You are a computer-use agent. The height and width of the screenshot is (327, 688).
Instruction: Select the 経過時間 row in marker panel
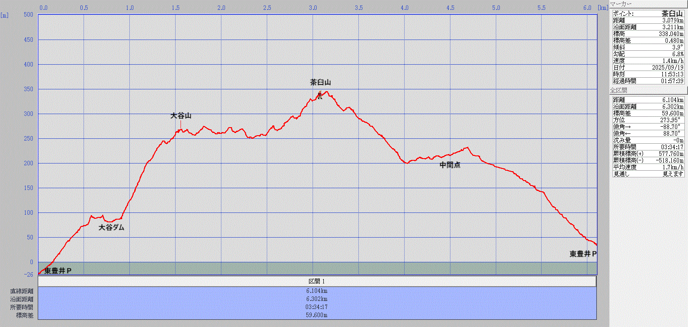tap(648, 81)
